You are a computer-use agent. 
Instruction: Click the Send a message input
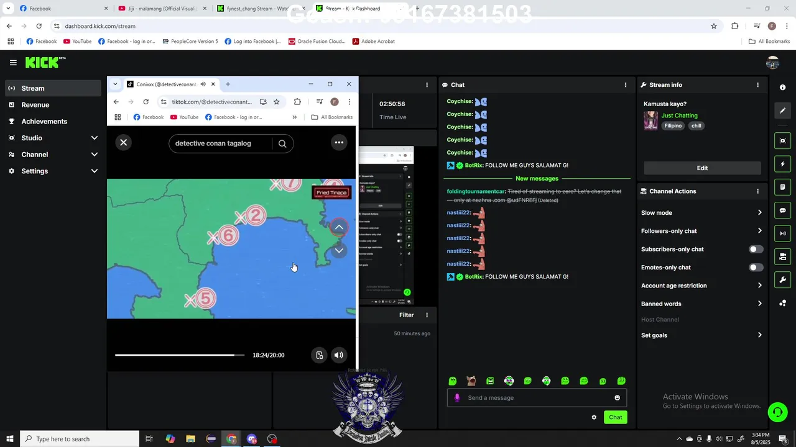coord(537,398)
